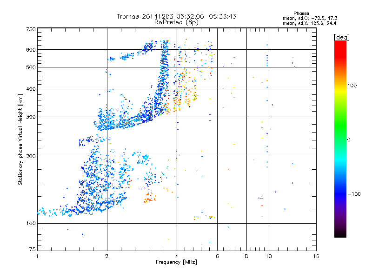Click the orange echo cluster near 3 MHz, 125 km
This screenshot has width=372, height=279.
point(149,197)
